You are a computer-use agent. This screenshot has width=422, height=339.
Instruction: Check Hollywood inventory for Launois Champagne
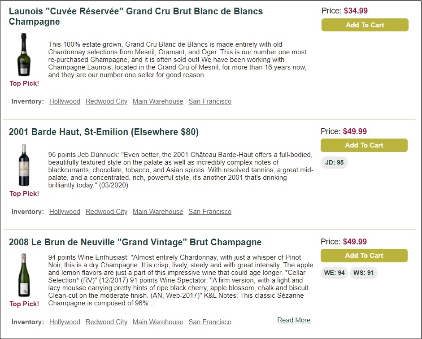pyautogui.click(x=65, y=101)
